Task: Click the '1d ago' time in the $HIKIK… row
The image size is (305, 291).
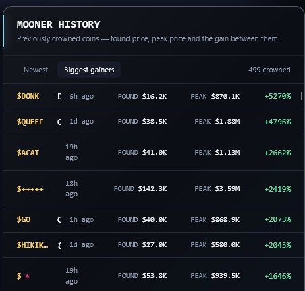Action: pyautogui.click(x=82, y=245)
